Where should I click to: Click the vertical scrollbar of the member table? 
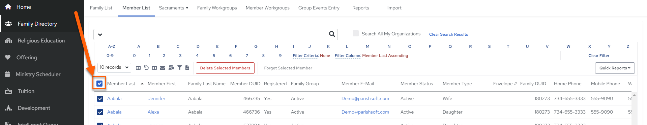pos(634,108)
